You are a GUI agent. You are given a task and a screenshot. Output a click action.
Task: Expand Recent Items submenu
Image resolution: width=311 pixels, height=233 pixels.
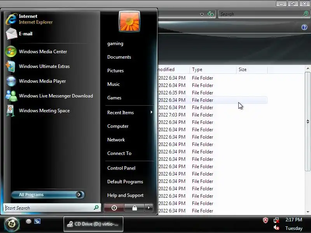pyautogui.click(x=130, y=113)
